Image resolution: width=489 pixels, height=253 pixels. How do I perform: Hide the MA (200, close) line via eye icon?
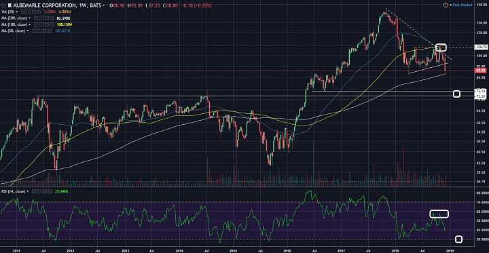pyautogui.click(x=36, y=18)
